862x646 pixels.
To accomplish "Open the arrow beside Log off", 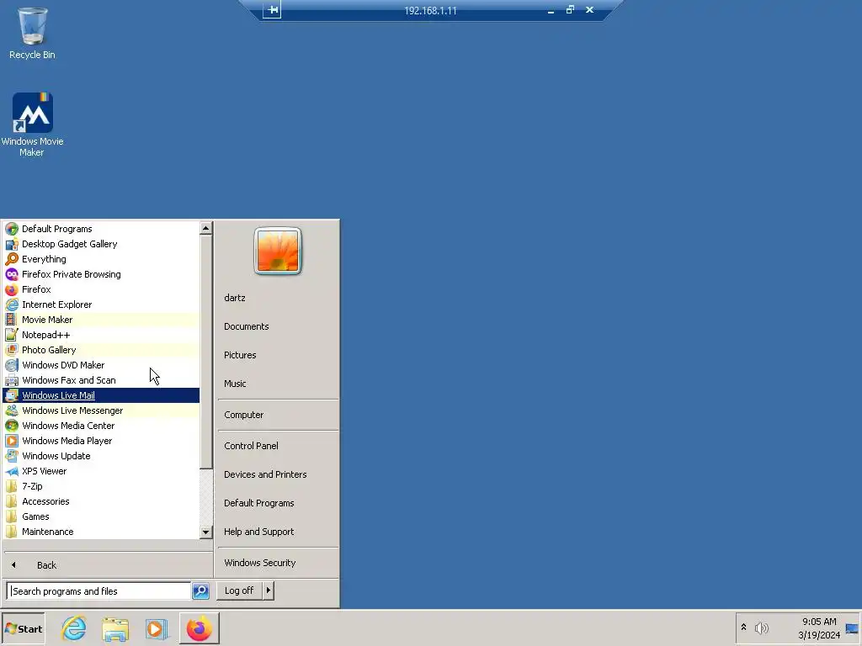I will point(269,590).
